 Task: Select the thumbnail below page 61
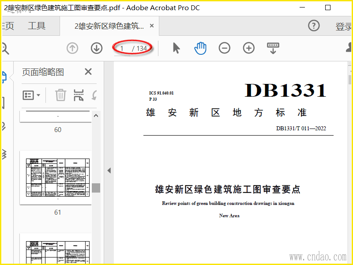[x=56, y=249]
